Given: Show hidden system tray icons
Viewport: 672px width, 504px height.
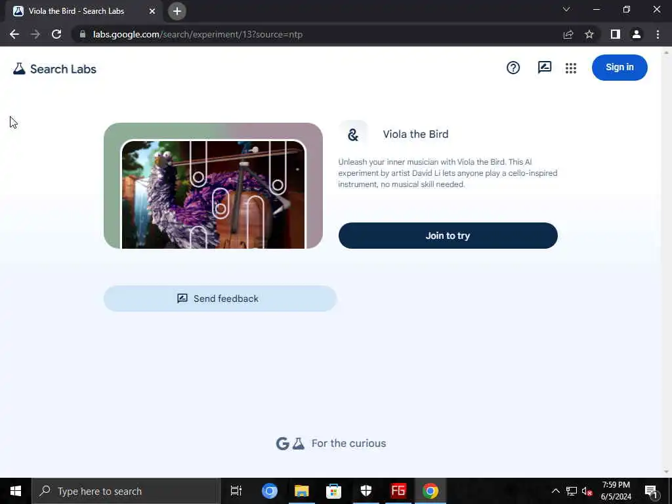Looking at the screenshot, I should 555,491.
